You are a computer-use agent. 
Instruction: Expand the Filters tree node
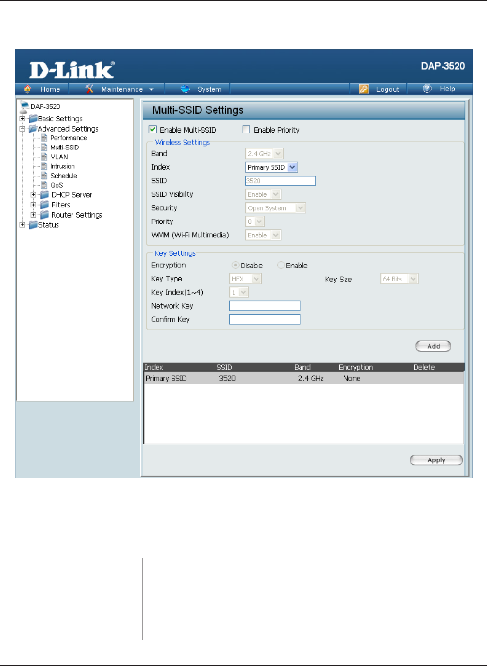(33, 205)
